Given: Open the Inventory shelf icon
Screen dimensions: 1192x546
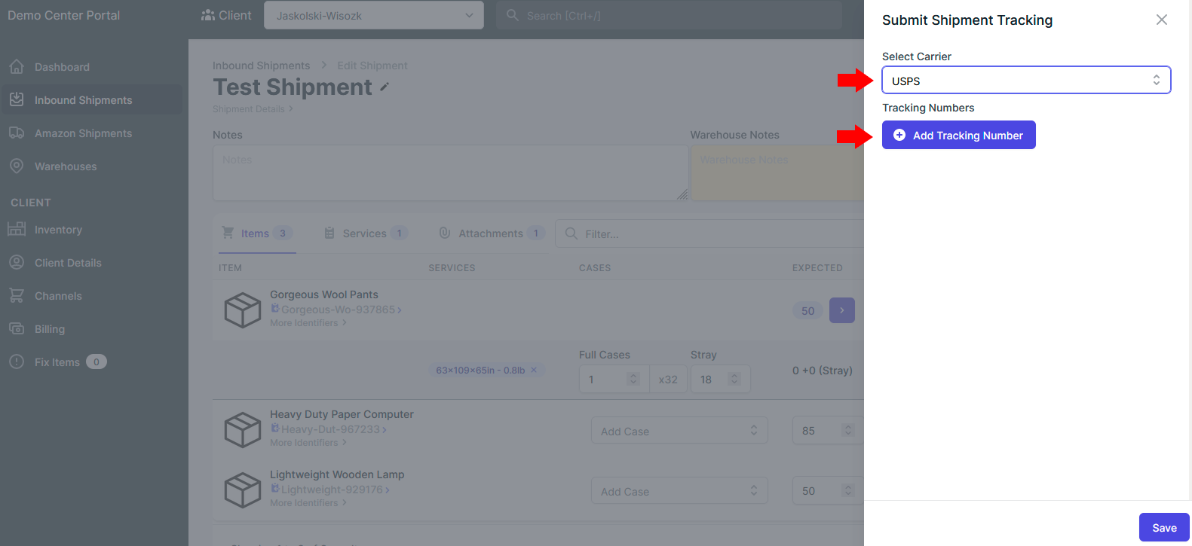Looking at the screenshot, I should [17, 230].
